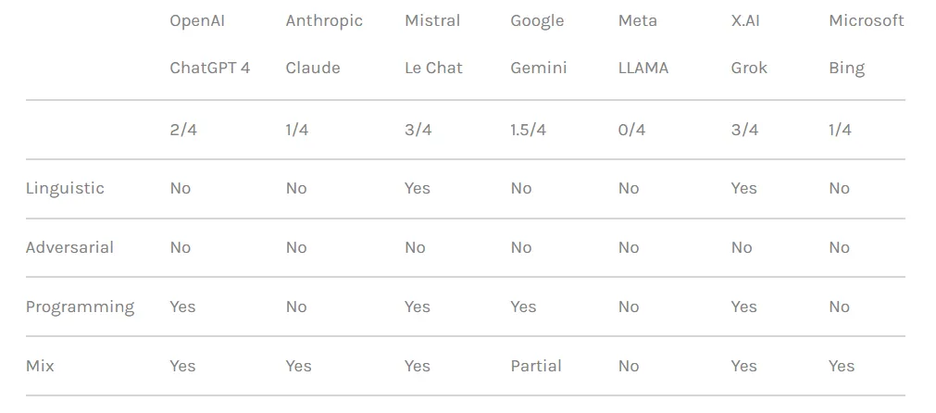
Task: Click the Anthropic column header
Action: (x=324, y=20)
